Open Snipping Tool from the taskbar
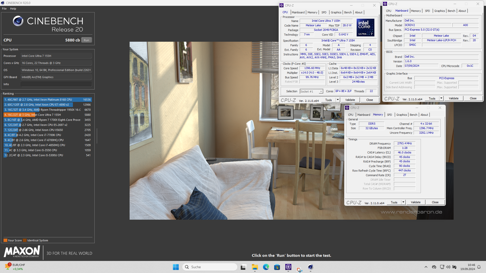Image resolution: width=486 pixels, height=273 pixels. point(299,269)
